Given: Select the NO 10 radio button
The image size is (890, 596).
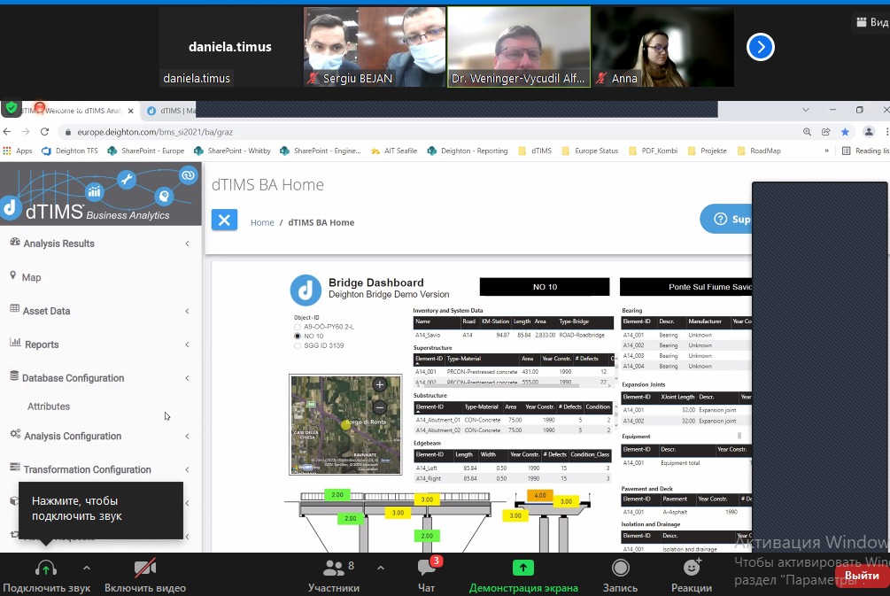Looking at the screenshot, I should 298,337.
